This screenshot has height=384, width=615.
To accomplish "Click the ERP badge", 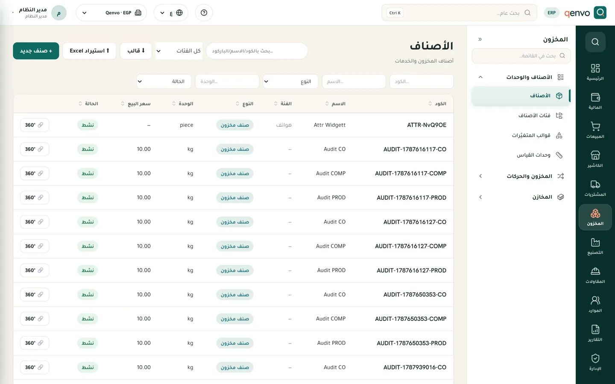I will 551,13.
